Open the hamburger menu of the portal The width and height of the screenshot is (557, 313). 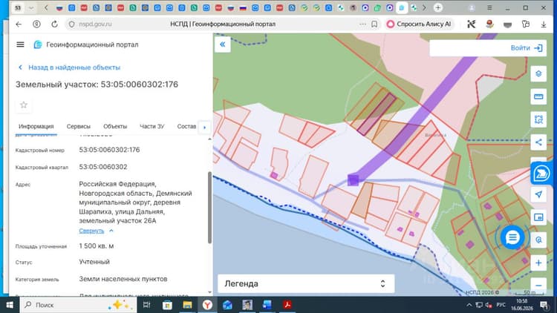tap(20, 45)
